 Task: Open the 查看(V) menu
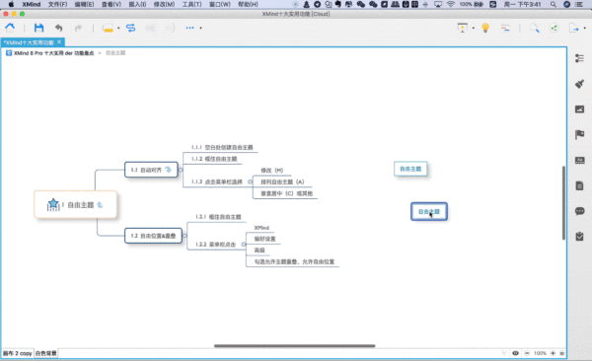[111, 5]
